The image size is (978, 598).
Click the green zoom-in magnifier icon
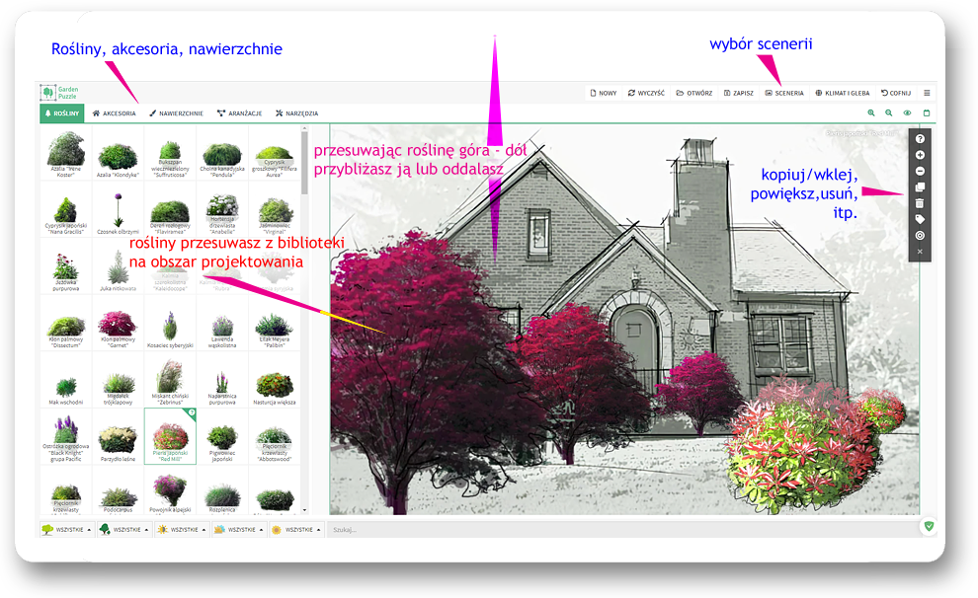871,113
